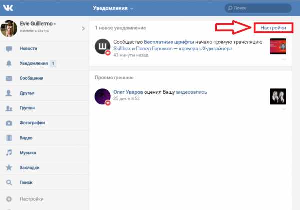
Task: Click the Музыка note icon
Action: (x=9, y=152)
